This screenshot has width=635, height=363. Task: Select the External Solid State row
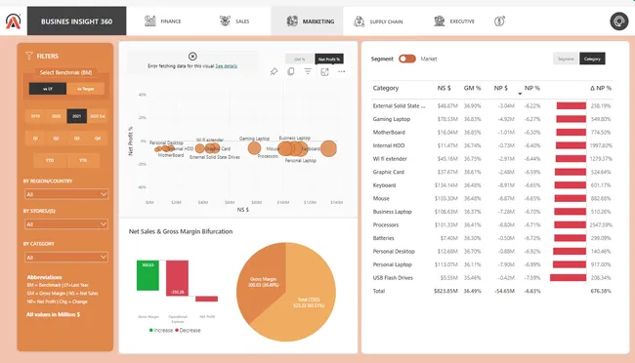pos(492,105)
